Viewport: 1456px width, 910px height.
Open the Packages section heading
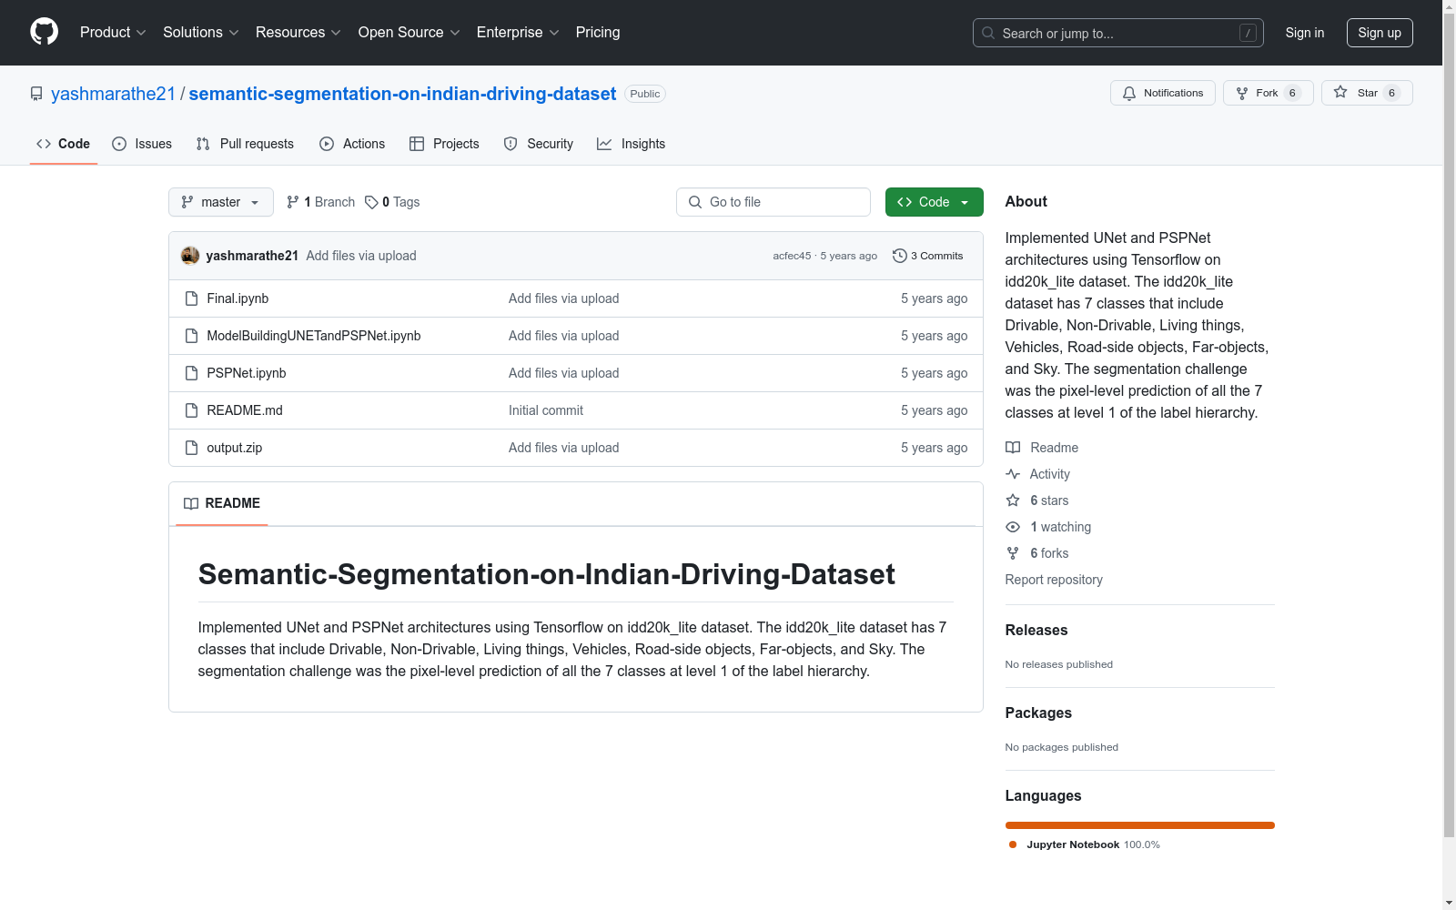1038,713
